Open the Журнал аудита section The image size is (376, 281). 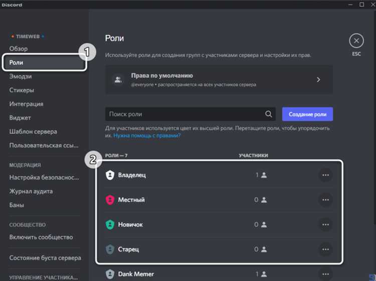point(31,191)
